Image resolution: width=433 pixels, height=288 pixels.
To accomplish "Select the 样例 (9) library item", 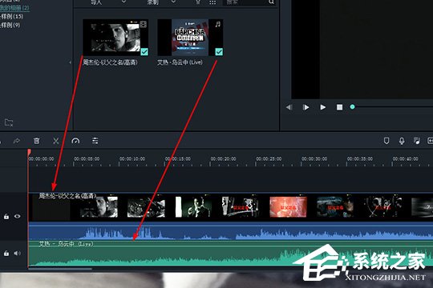I will (10, 25).
